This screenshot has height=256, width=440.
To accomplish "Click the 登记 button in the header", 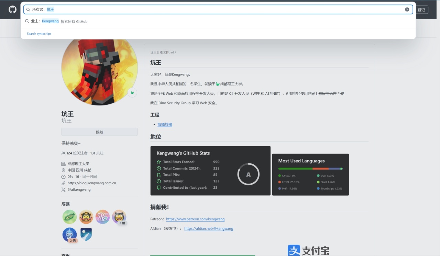I will pyautogui.click(x=421, y=10).
